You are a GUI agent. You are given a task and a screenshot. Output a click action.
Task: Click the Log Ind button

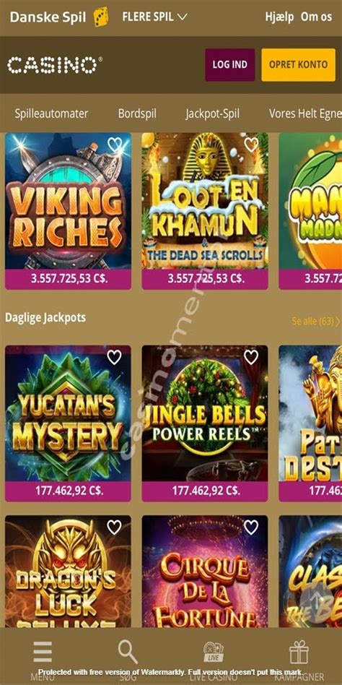(x=230, y=64)
